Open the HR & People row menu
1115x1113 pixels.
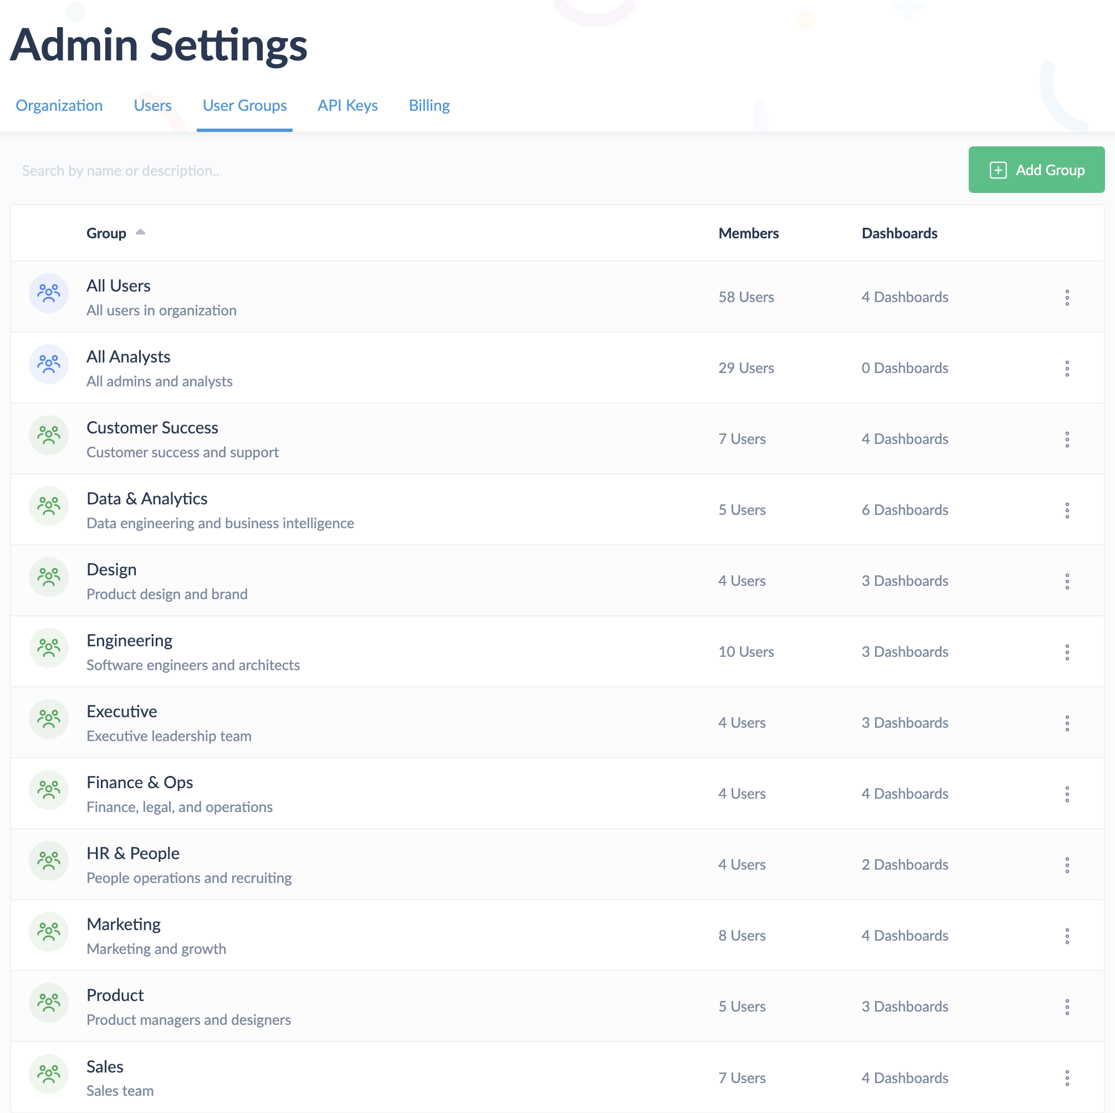1067,865
